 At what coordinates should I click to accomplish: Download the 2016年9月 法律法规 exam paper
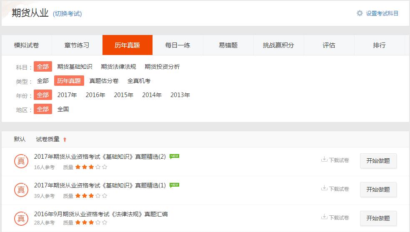[x=335, y=217]
